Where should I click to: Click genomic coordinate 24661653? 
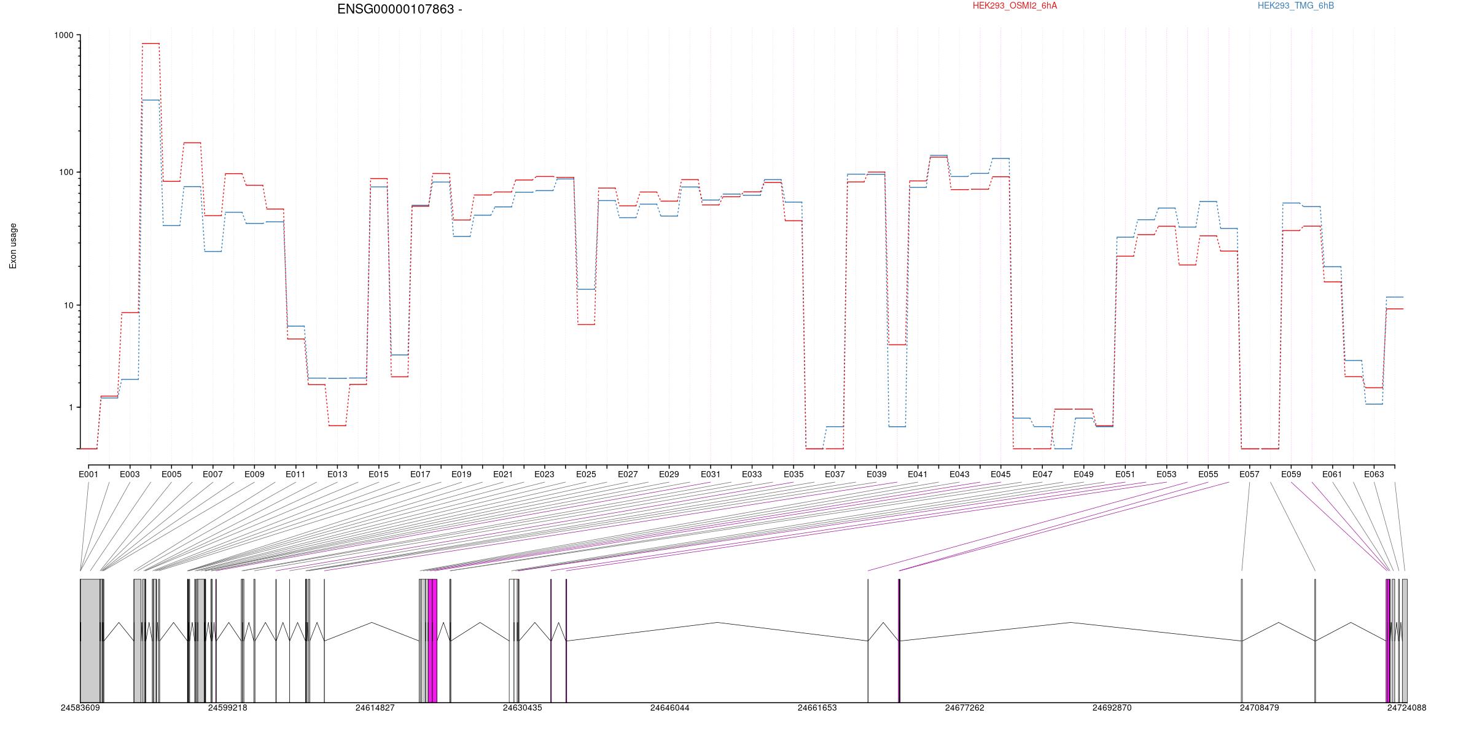point(817,708)
